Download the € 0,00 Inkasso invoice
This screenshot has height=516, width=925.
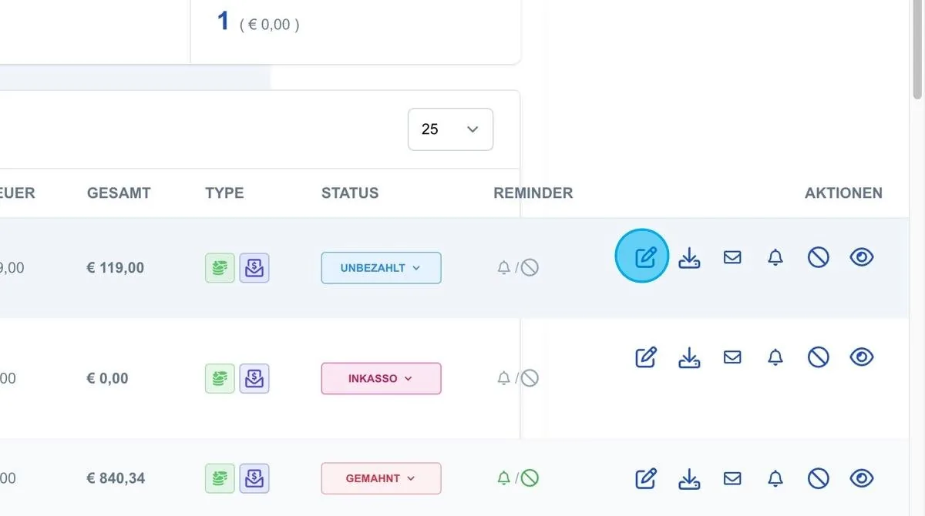[689, 357]
